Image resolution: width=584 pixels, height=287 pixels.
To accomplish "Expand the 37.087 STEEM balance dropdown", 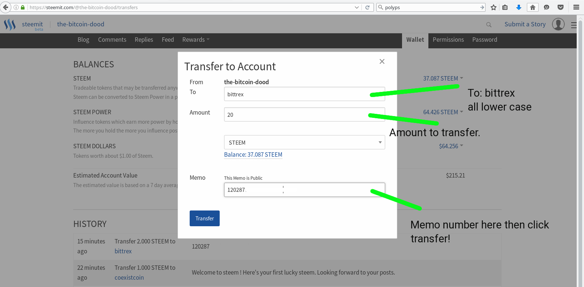I will 443,78.
